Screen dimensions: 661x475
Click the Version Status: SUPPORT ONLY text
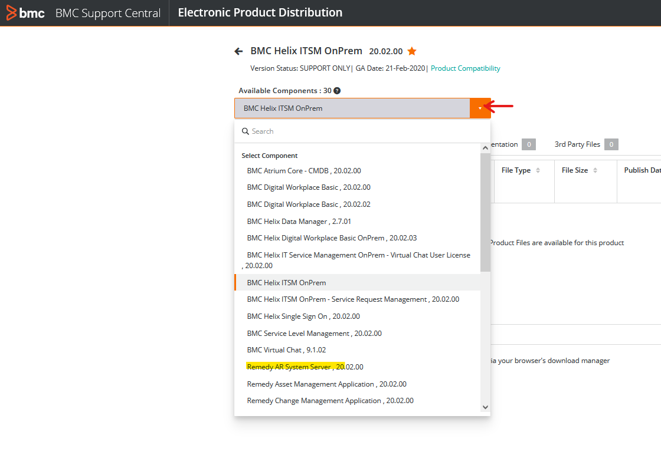point(300,68)
